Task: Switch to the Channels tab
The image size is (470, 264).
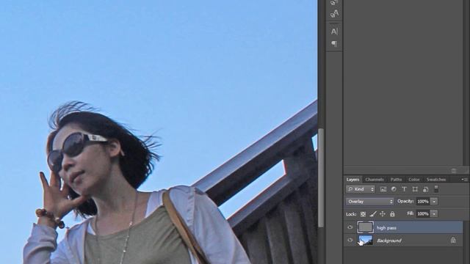Action: (375, 179)
